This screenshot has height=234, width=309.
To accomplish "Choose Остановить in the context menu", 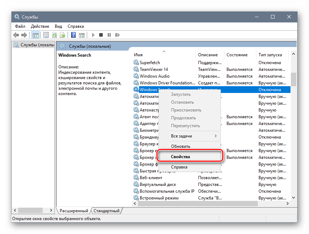I will pos(190,102).
